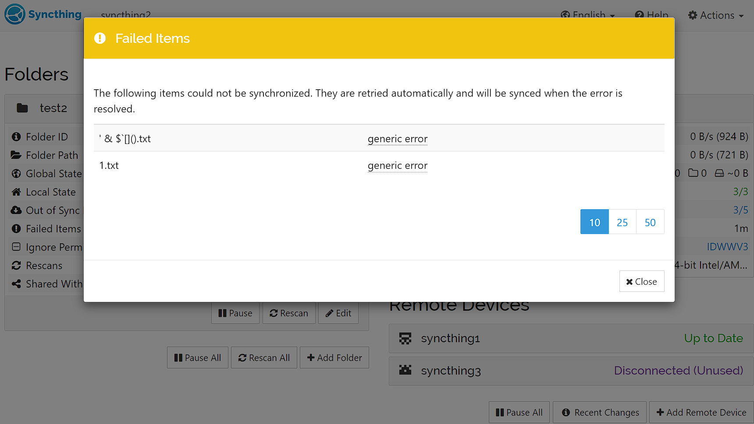Click the generic error link for 1.txt
The height and width of the screenshot is (424, 754).
click(x=397, y=165)
